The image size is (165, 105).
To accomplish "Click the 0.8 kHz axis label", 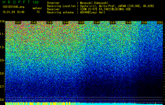I will tap(2, 73).
